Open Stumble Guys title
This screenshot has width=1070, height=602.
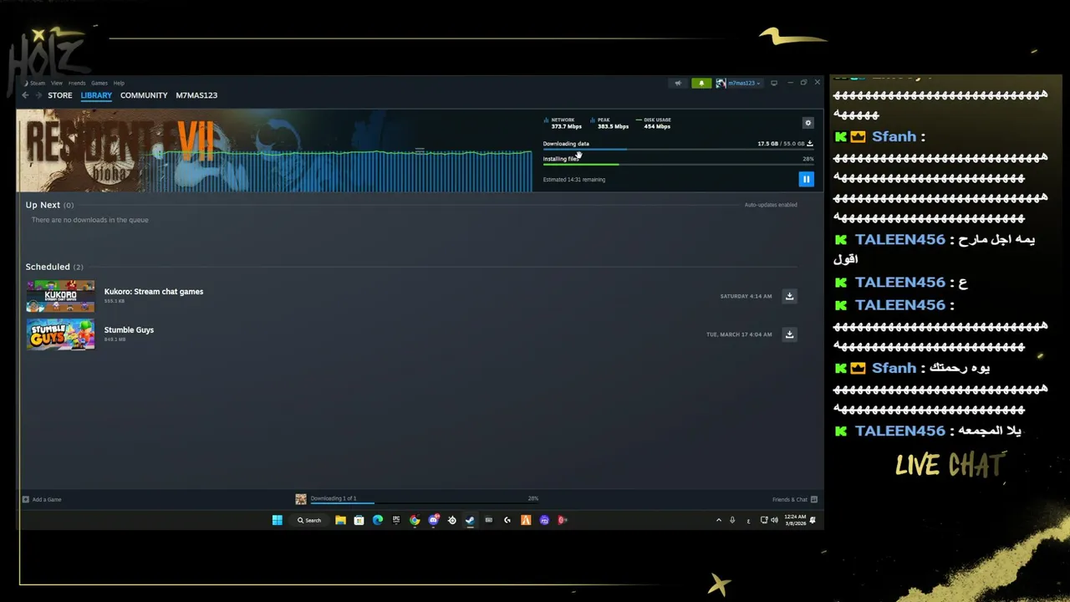click(x=129, y=330)
